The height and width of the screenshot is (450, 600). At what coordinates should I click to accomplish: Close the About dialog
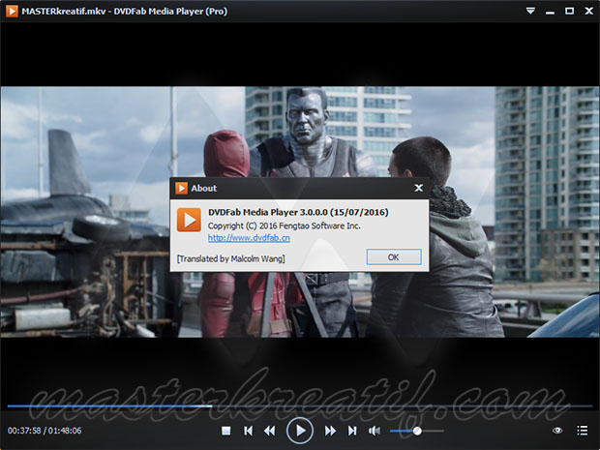[x=419, y=188]
